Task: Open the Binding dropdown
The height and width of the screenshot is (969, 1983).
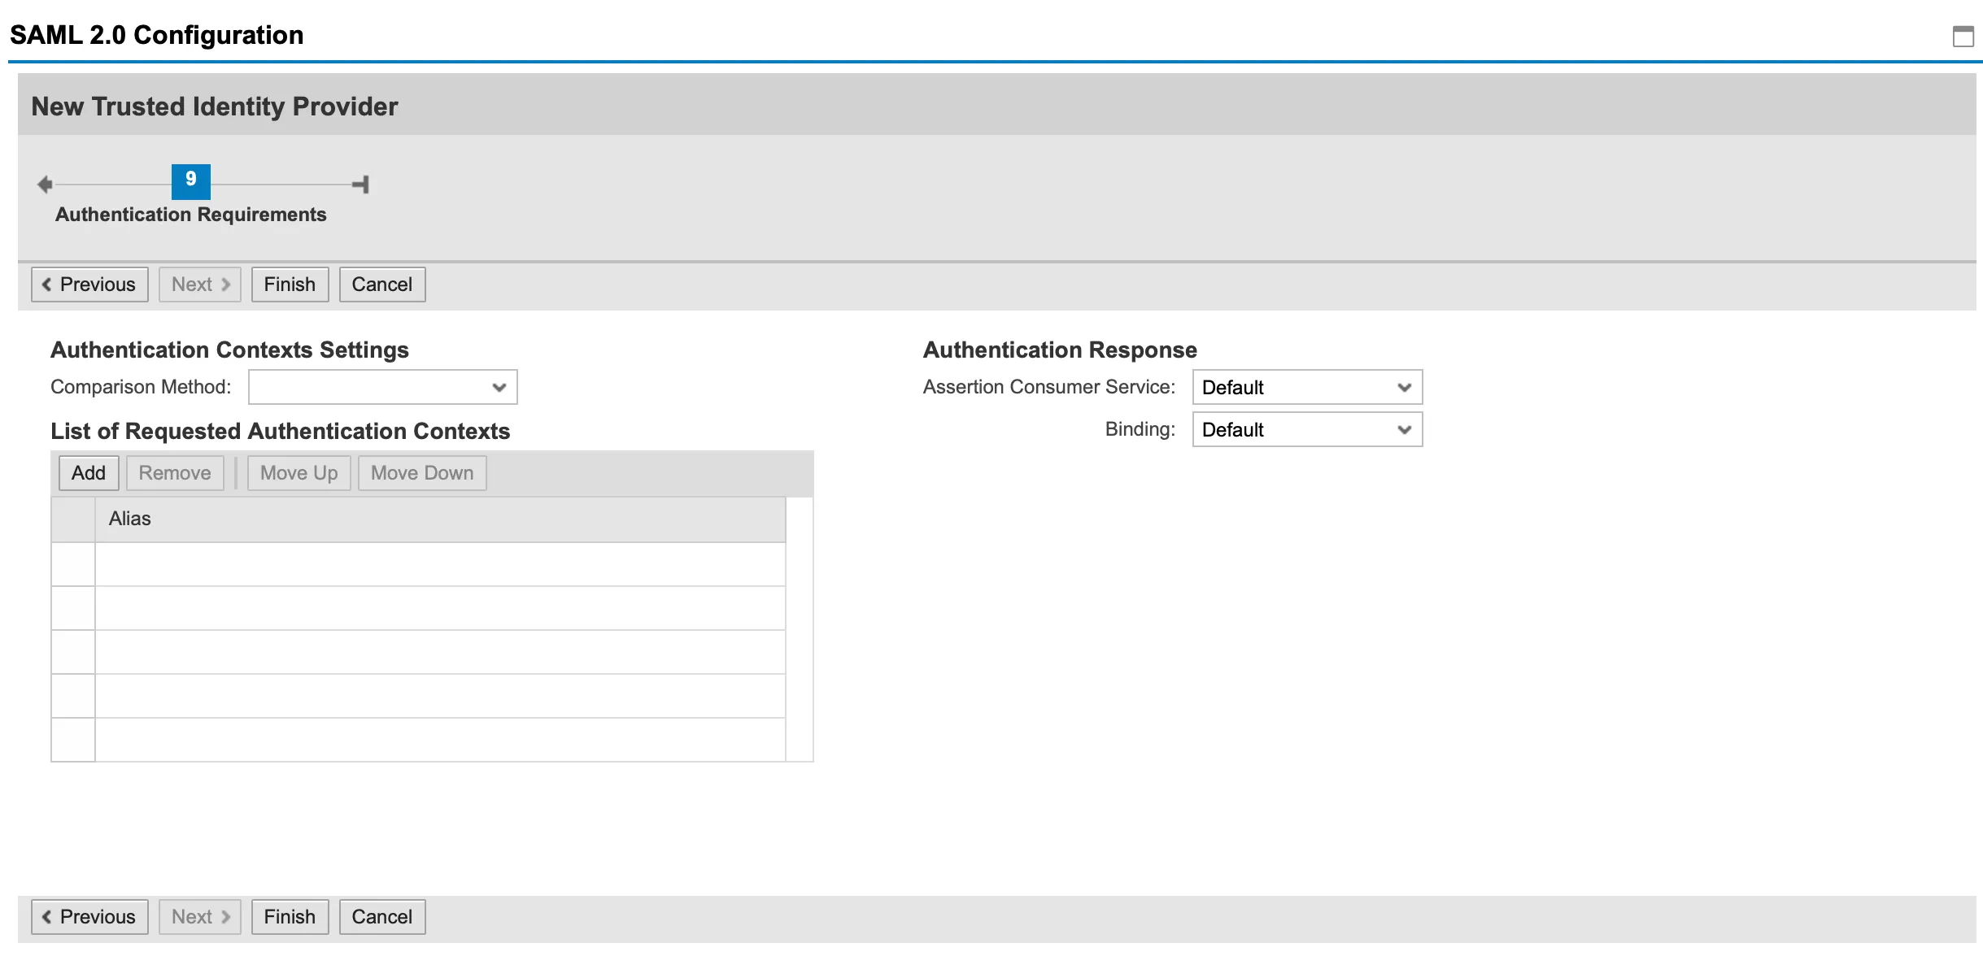Action: click(x=1306, y=429)
